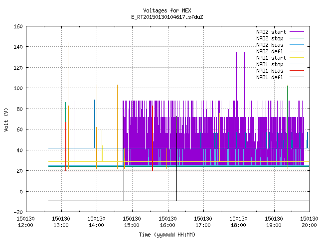Click the NPD2 start purple legend line
The width and height of the screenshot is (319, 239).
297,32
